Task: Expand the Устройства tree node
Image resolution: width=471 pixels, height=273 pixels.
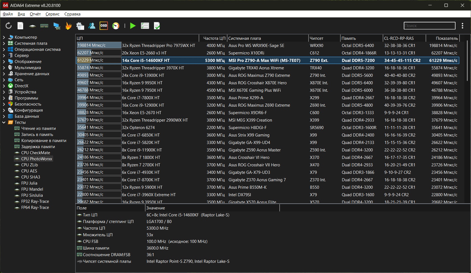Action: [4, 92]
